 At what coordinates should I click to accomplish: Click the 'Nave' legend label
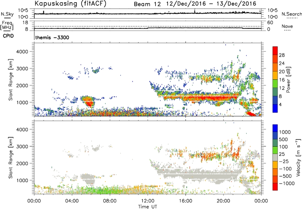click(287, 26)
